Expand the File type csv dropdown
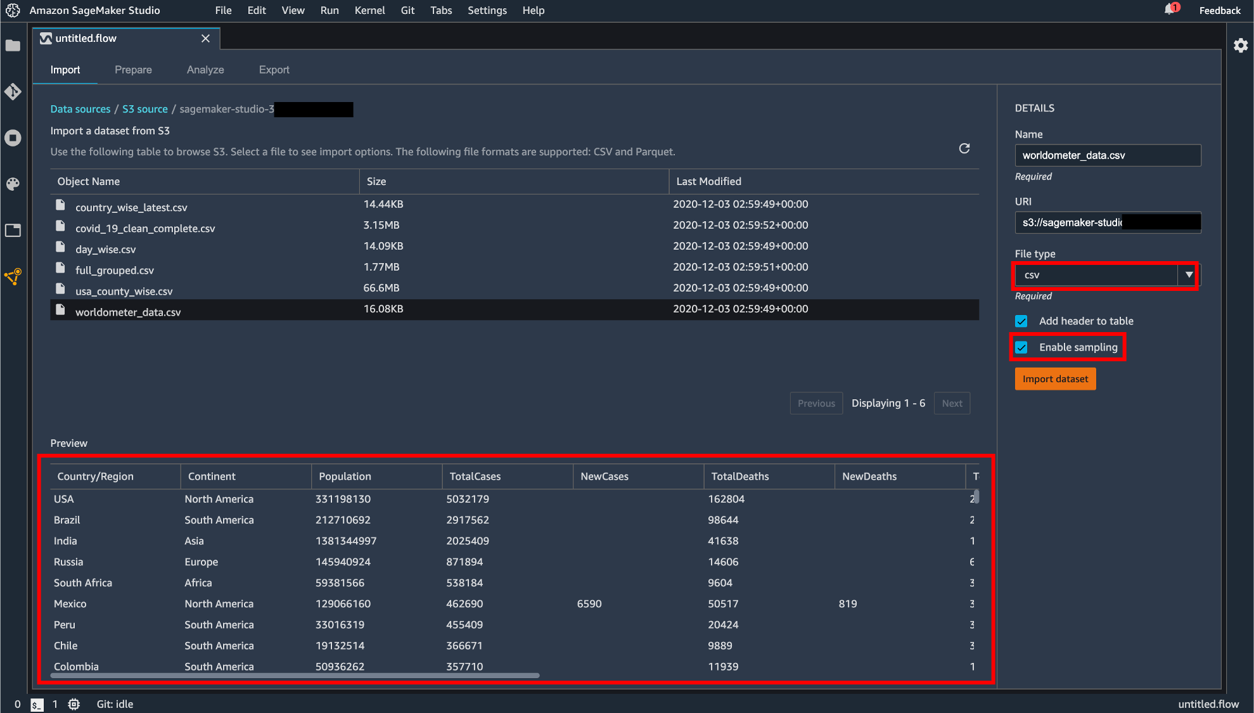Image resolution: width=1254 pixels, height=713 pixels. 1188,275
